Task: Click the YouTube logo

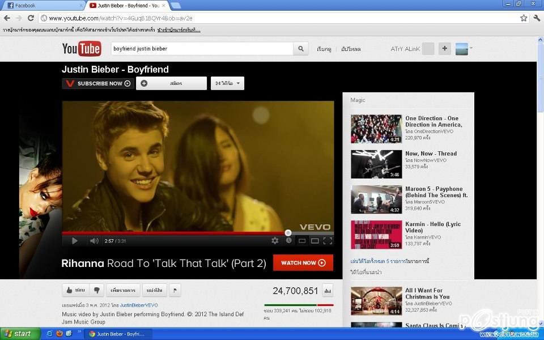Action: click(x=82, y=49)
